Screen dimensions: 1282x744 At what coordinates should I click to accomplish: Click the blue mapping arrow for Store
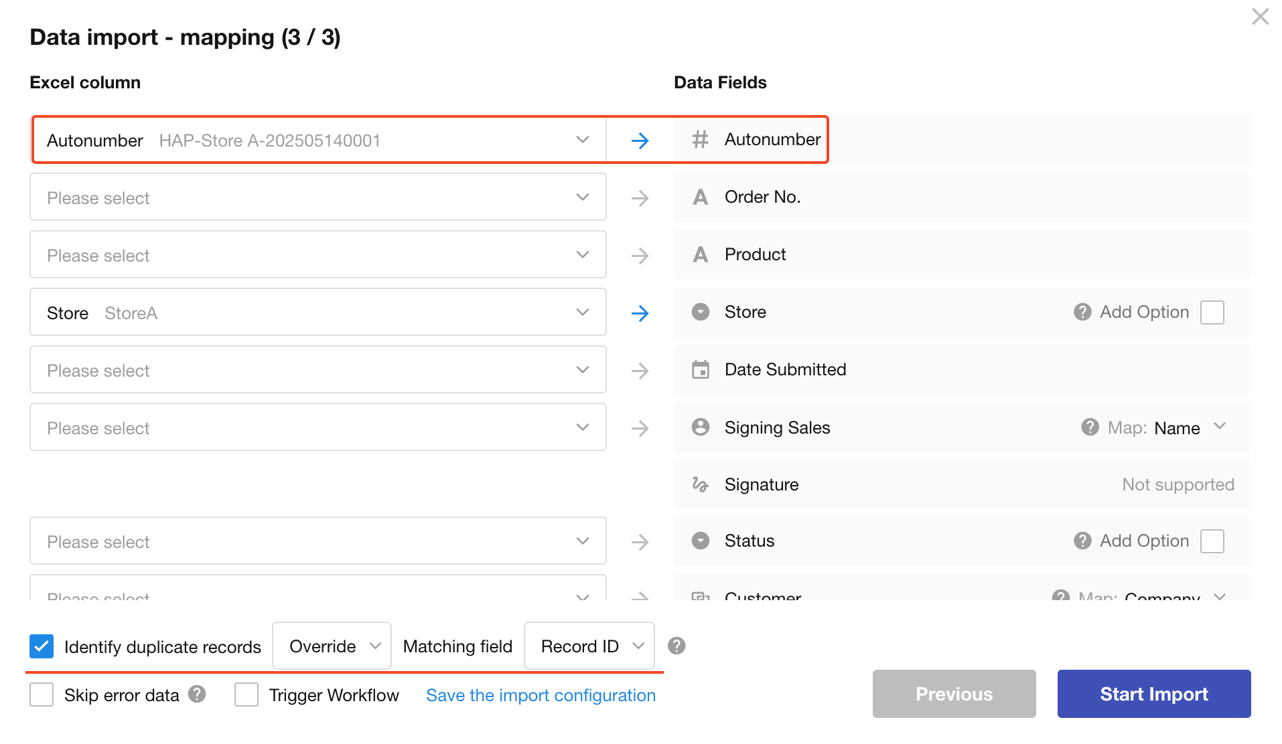(x=640, y=313)
